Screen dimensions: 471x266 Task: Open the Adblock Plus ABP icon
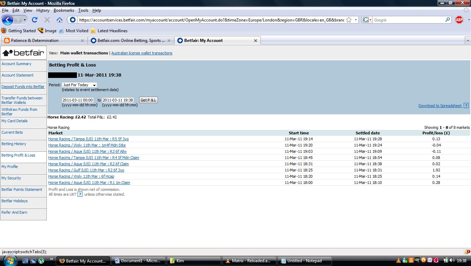[459, 20]
